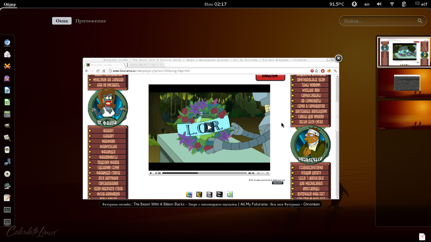Click the red circular extension icon
Screen dimensions: 431x242
point(323,71)
